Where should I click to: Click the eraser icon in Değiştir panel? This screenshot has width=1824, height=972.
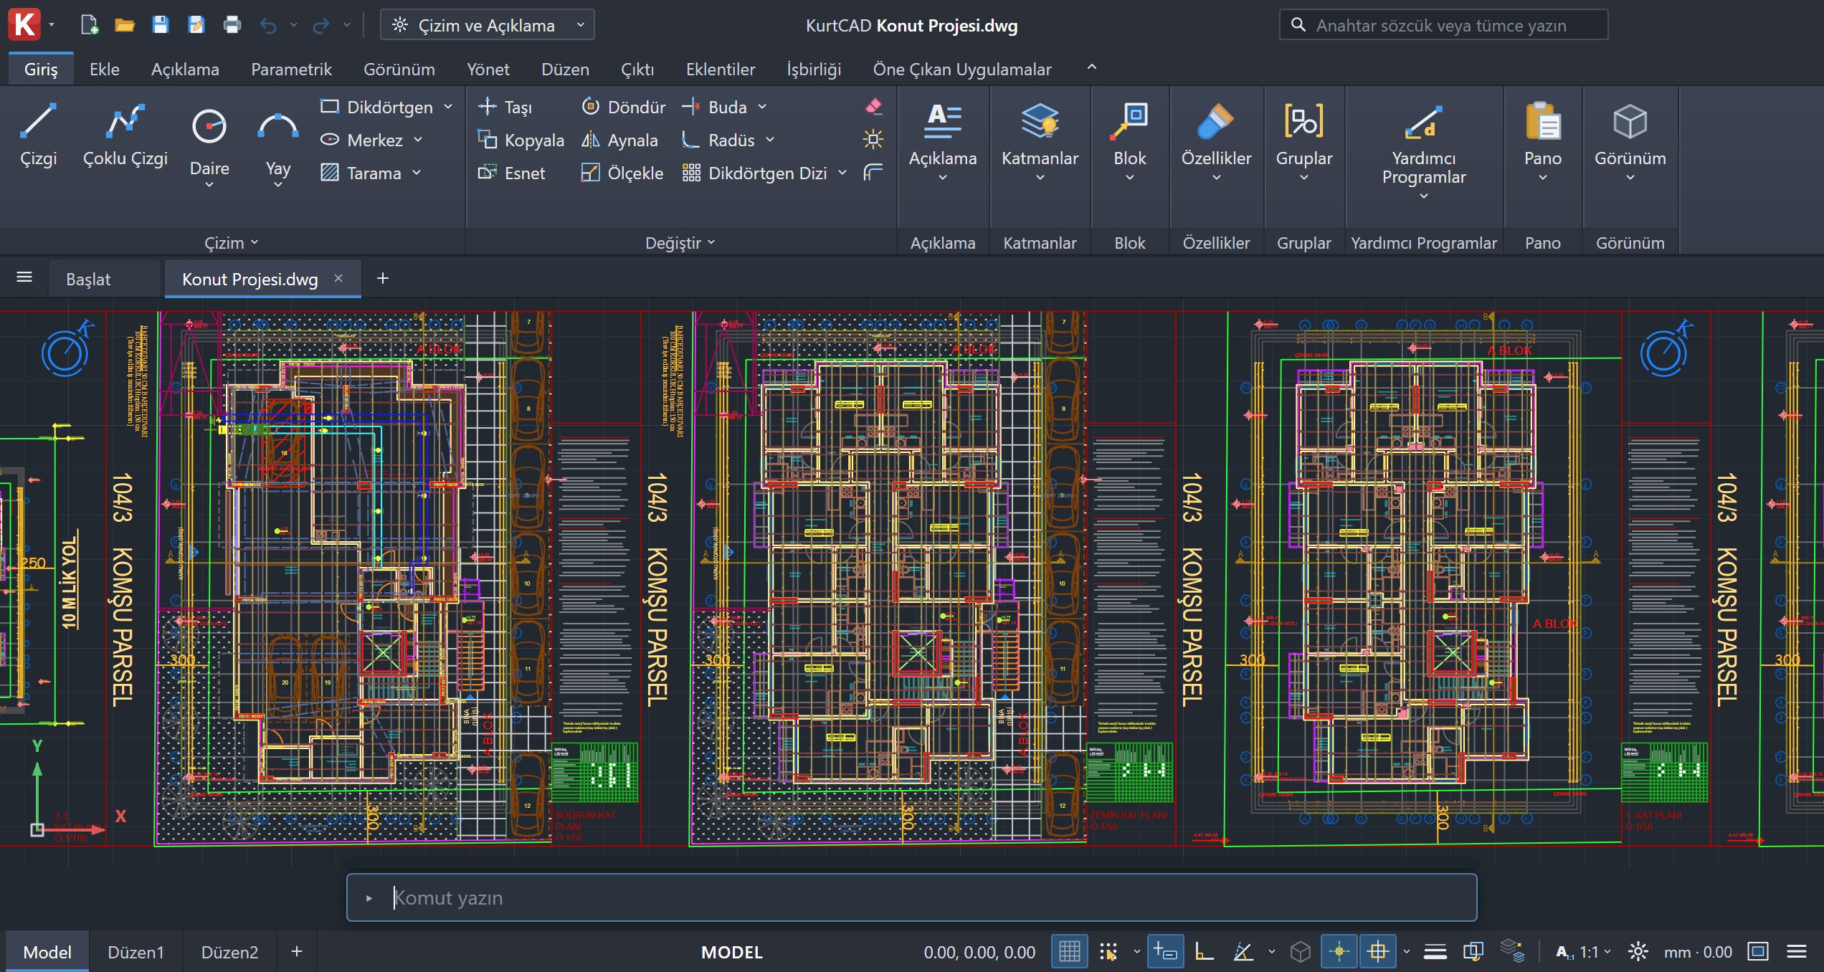(873, 107)
